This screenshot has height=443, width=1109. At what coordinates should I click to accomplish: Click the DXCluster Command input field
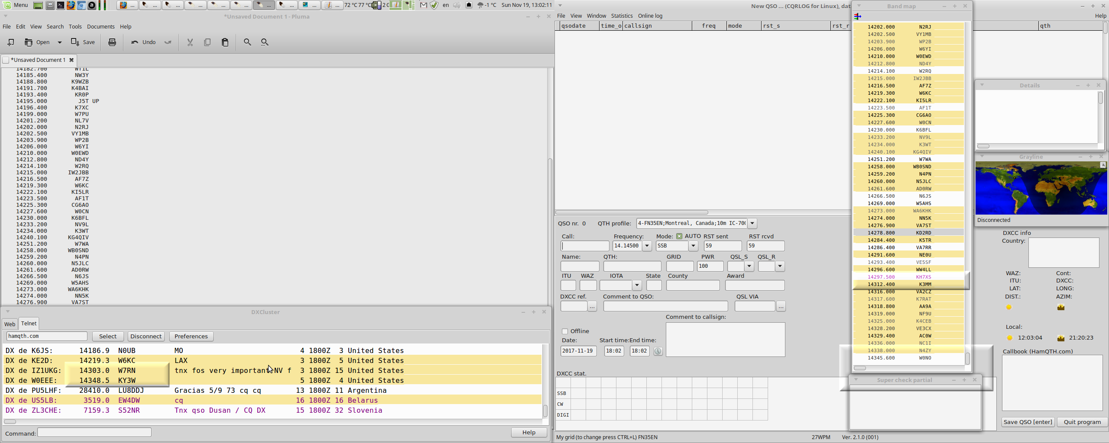(x=94, y=432)
